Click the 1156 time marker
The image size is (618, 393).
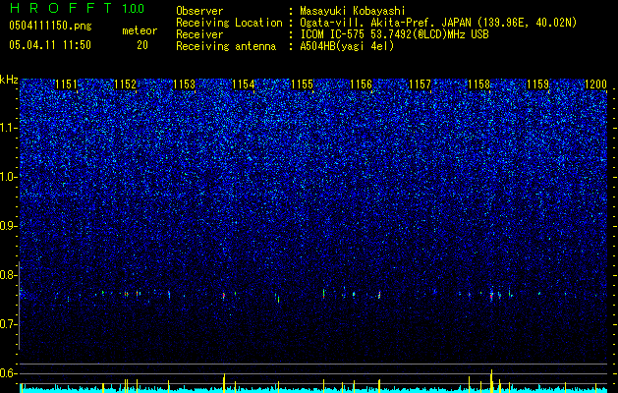coord(361,84)
